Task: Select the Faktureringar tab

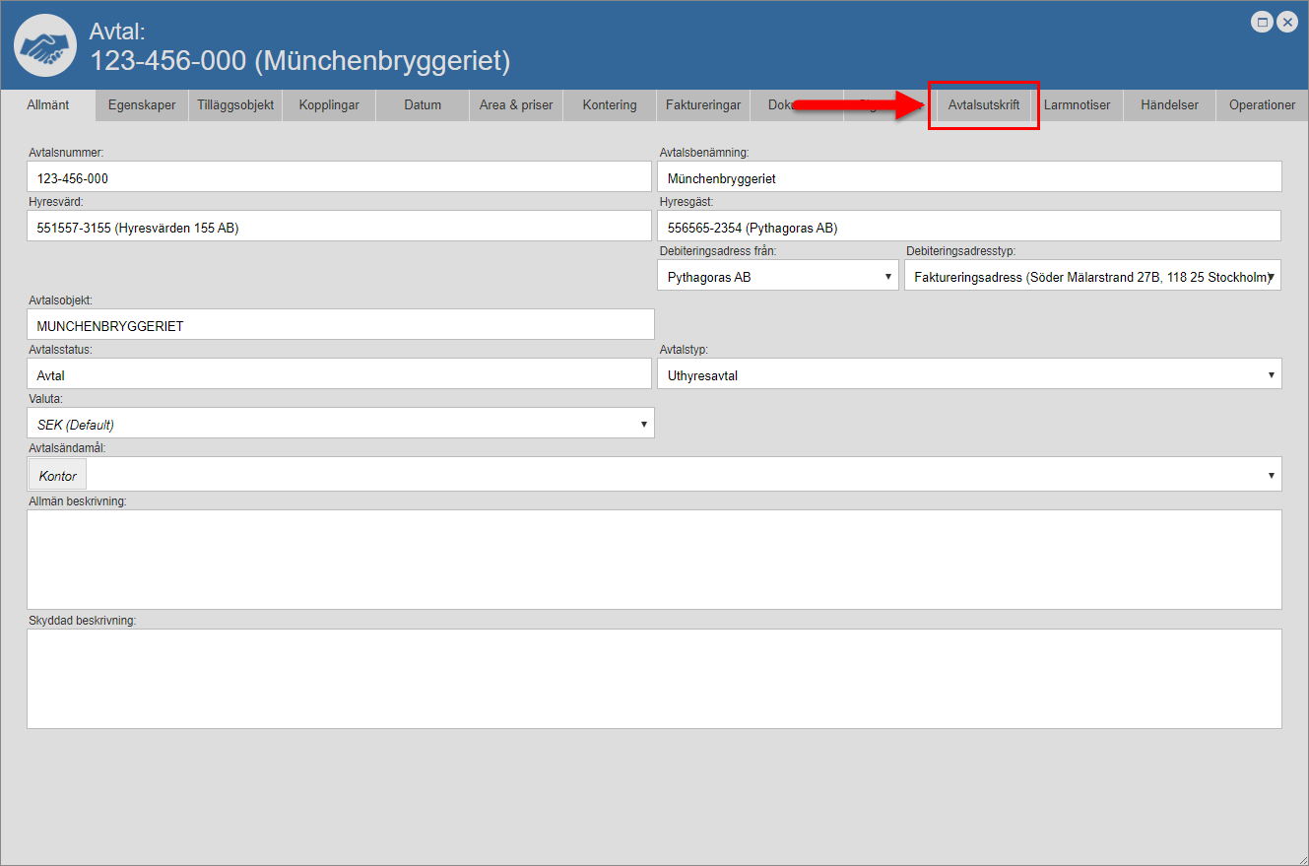Action: [x=703, y=104]
